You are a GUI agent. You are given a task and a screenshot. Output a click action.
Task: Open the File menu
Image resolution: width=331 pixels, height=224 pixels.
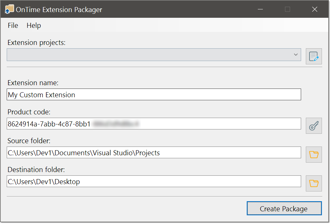click(13, 25)
